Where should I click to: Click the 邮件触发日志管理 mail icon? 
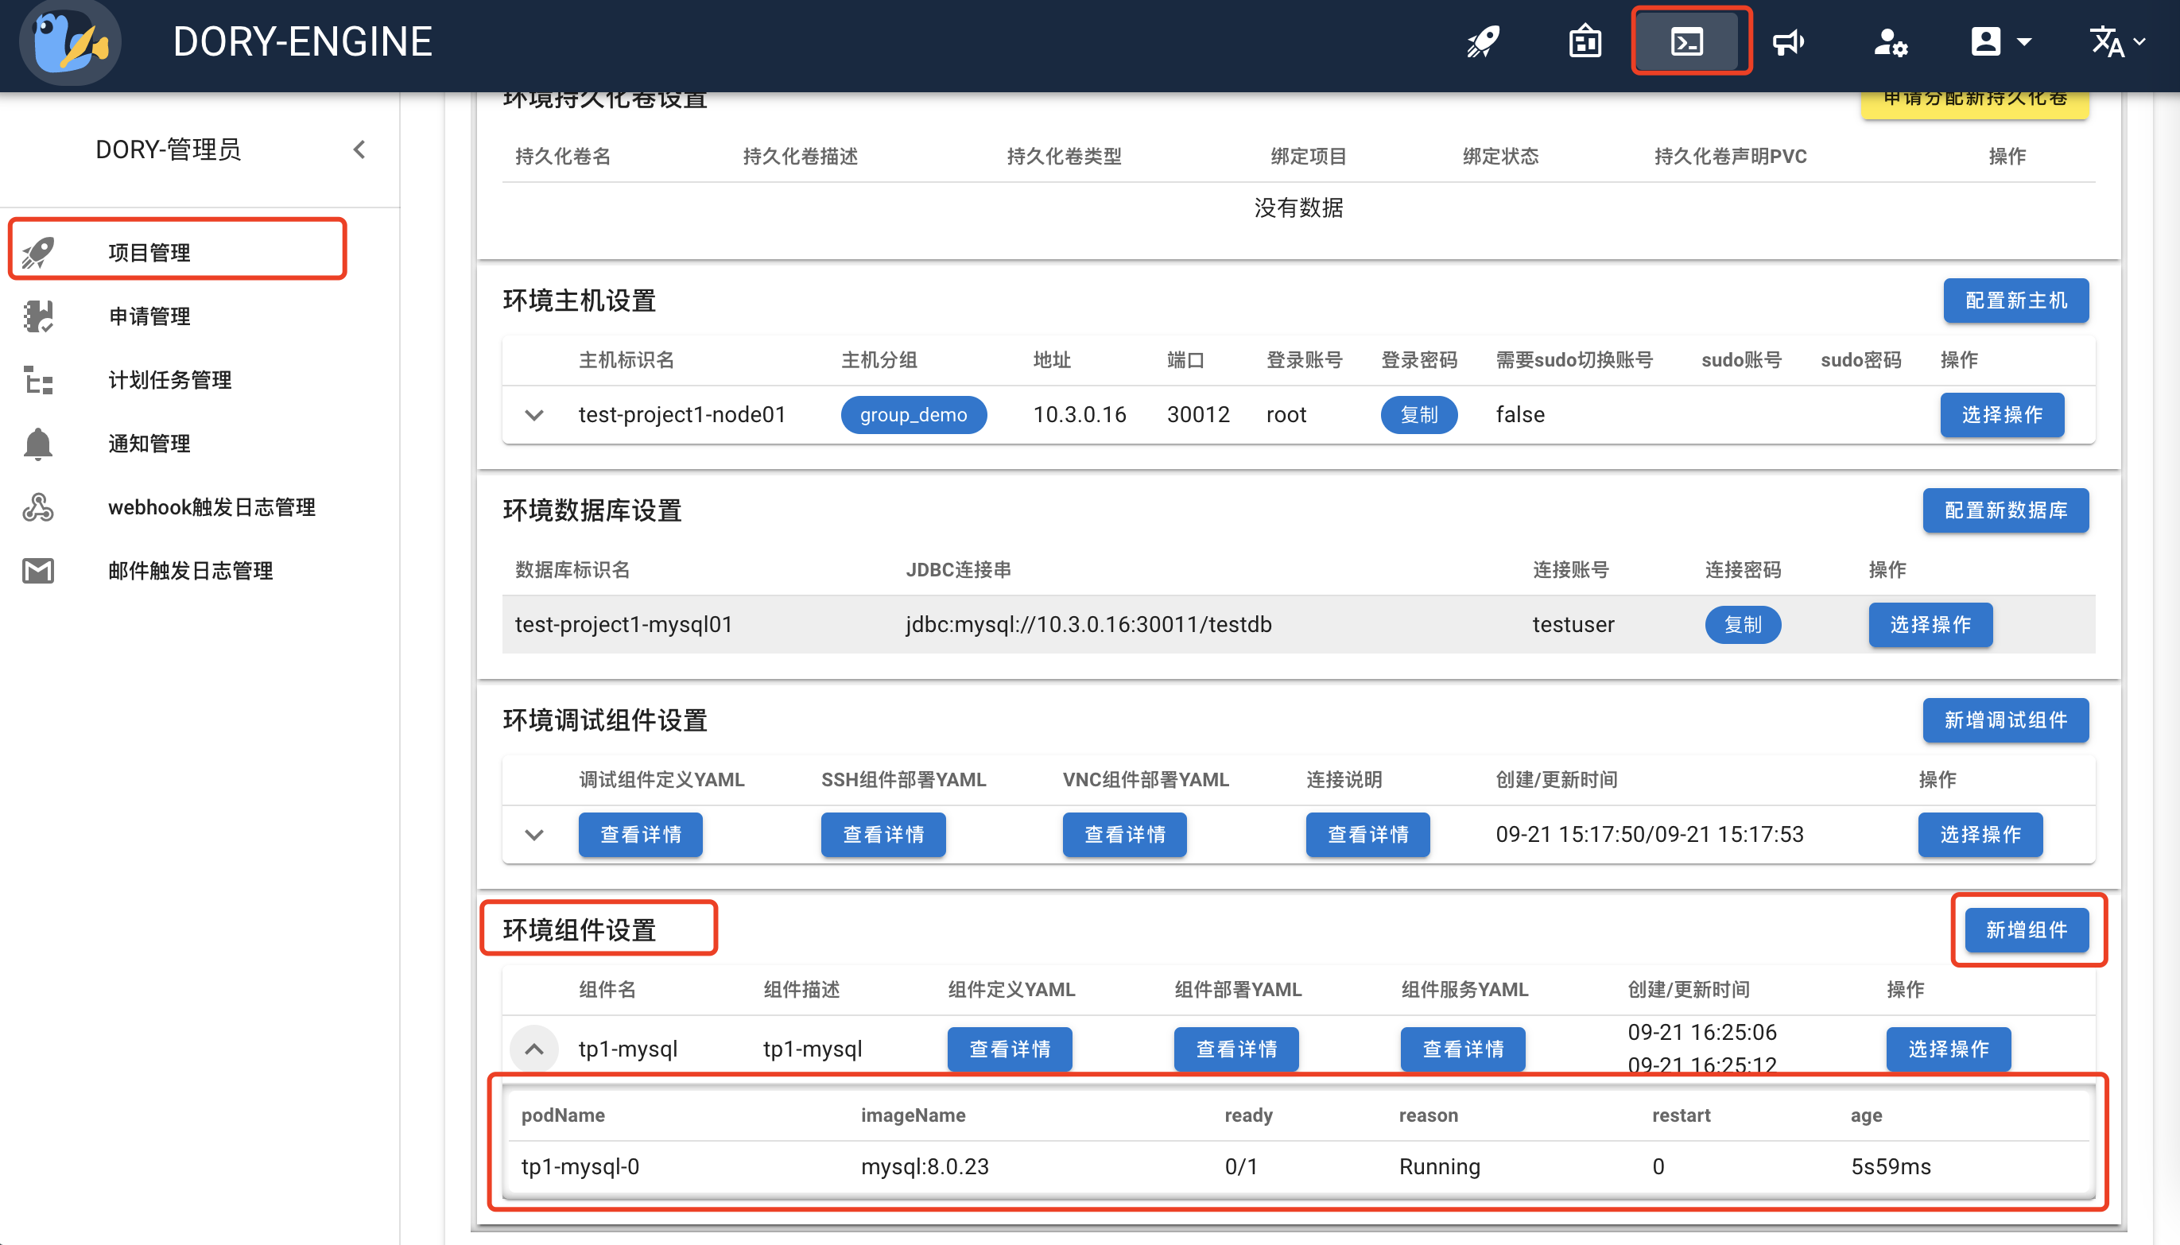pyautogui.click(x=37, y=570)
